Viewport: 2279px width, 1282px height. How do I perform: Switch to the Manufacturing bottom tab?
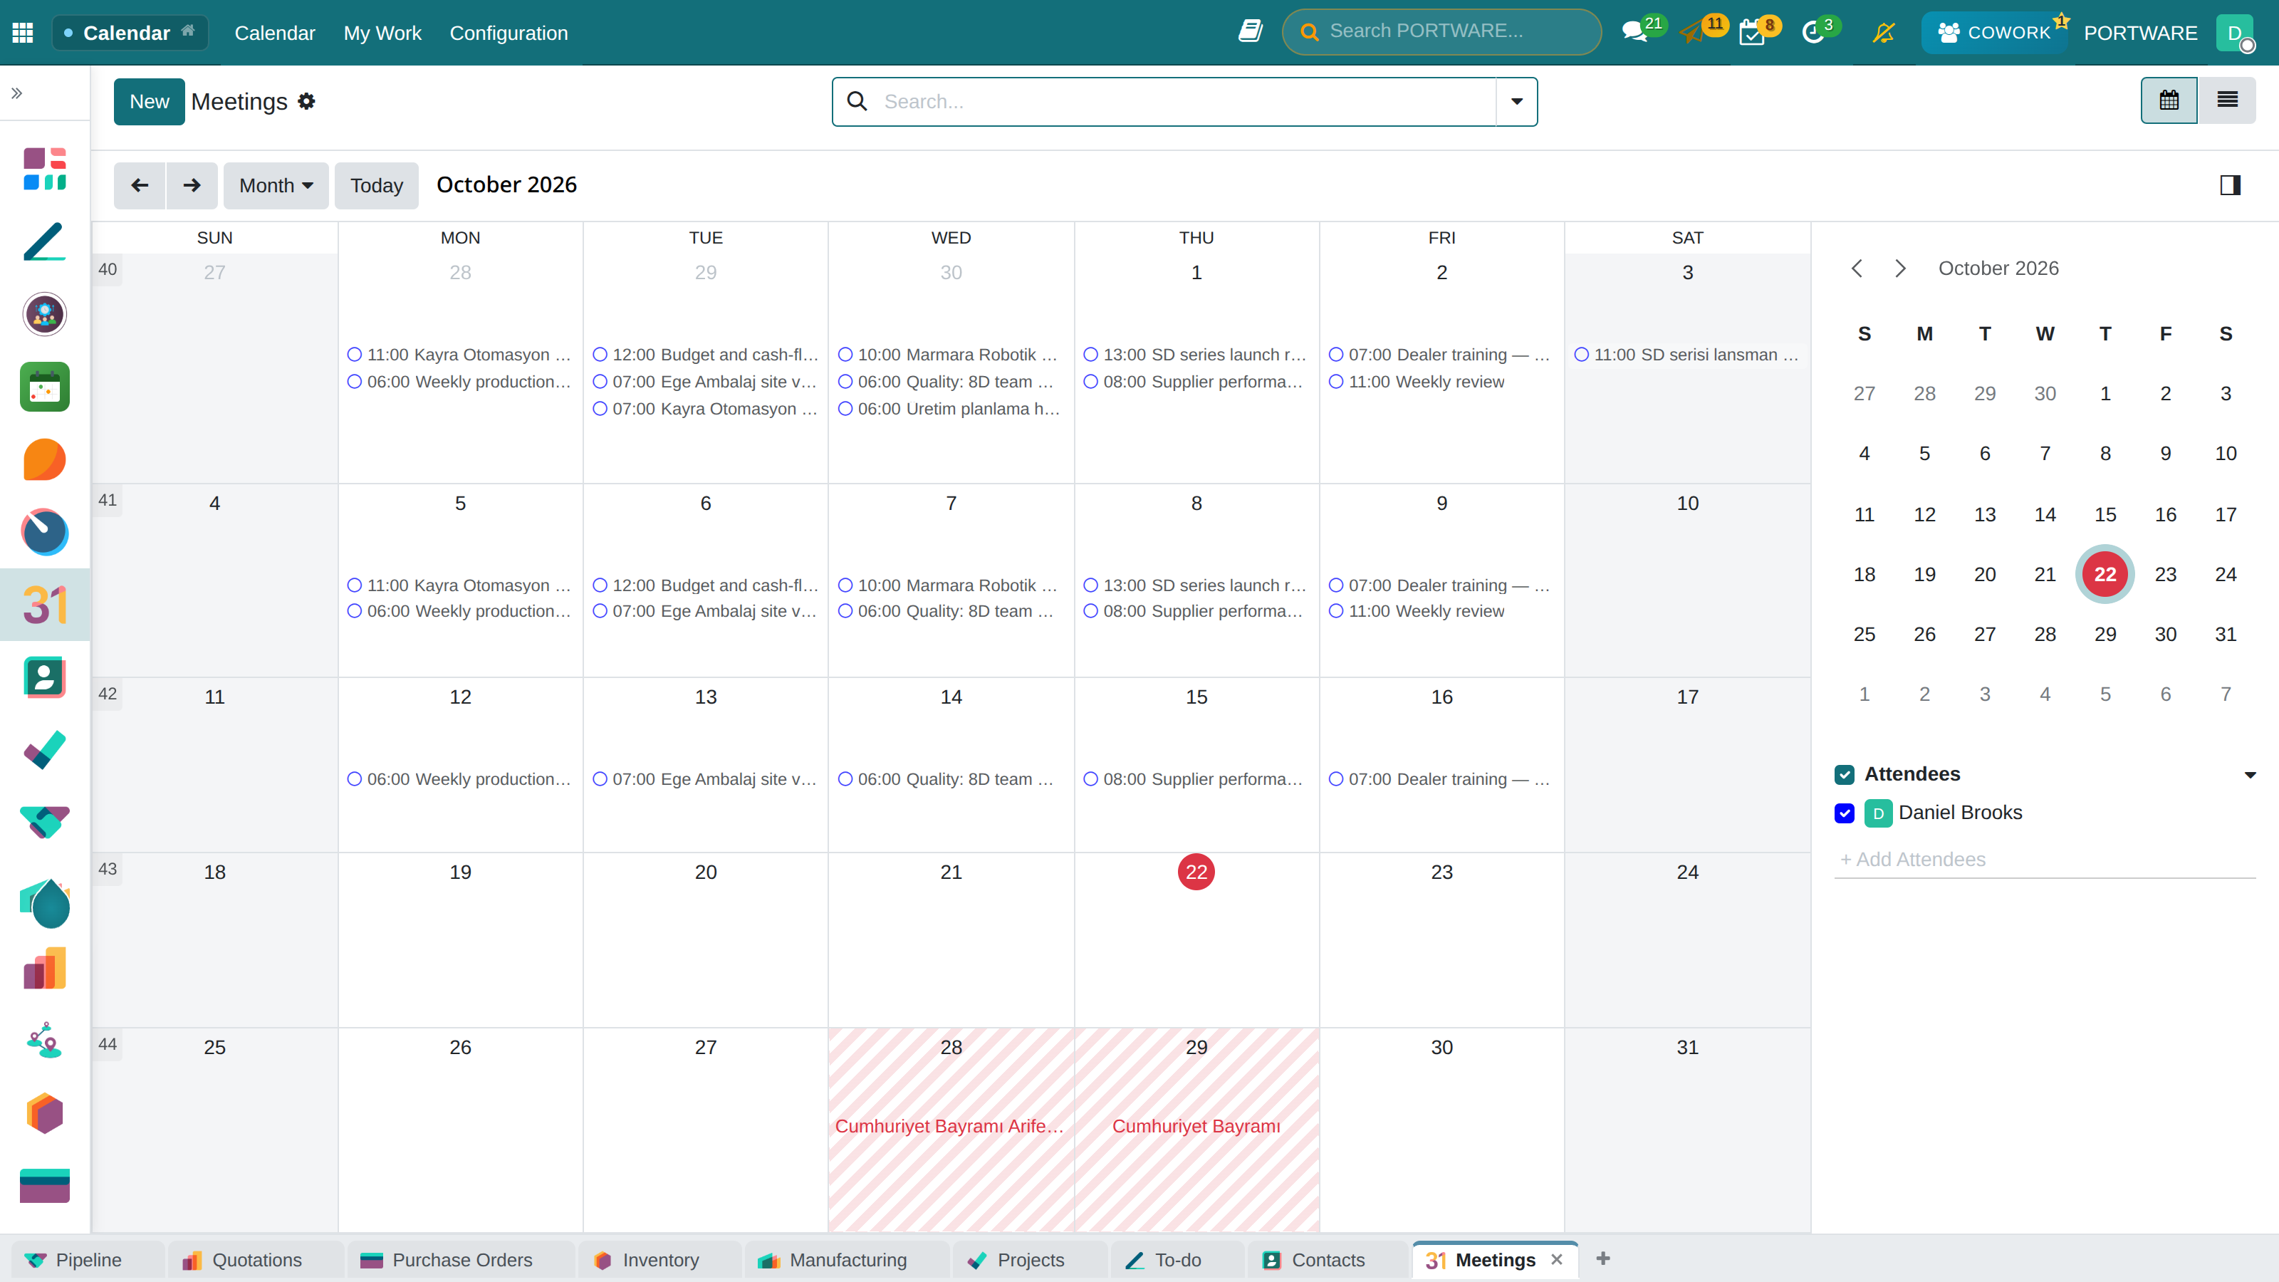point(848,1260)
